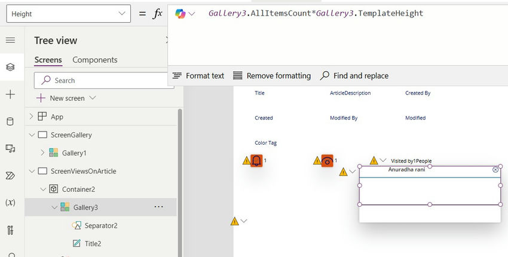Open the New screen dropdown chevron
The image size is (508, 257).
pos(92,98)
